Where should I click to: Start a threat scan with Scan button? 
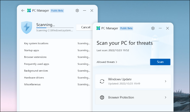(160, 62)
